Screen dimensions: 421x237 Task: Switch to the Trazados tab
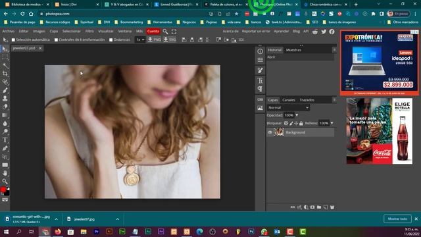click(x=307, y=100)
